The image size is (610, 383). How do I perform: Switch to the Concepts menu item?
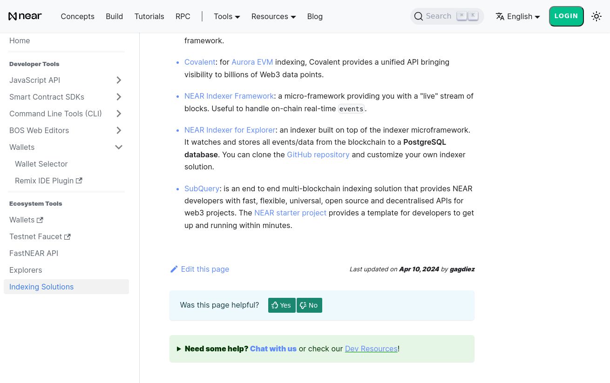(x=77, y=16)
